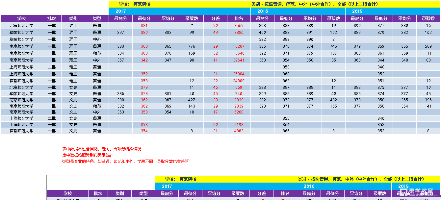This screenshot has width=441, height=201.
Task: Select the 2015 average score 348
Action: pyautogui.click(x=404, y=60)
